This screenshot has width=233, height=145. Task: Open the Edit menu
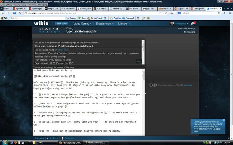pos(7,5)
